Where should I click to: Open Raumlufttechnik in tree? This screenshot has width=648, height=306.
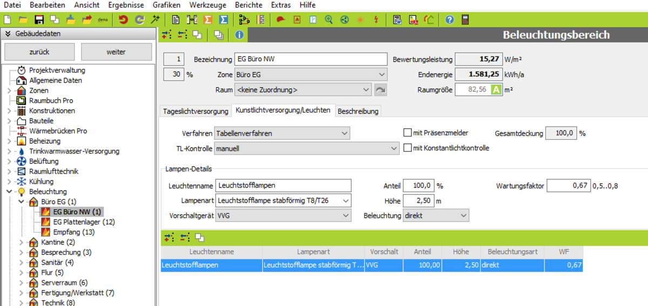54,171
